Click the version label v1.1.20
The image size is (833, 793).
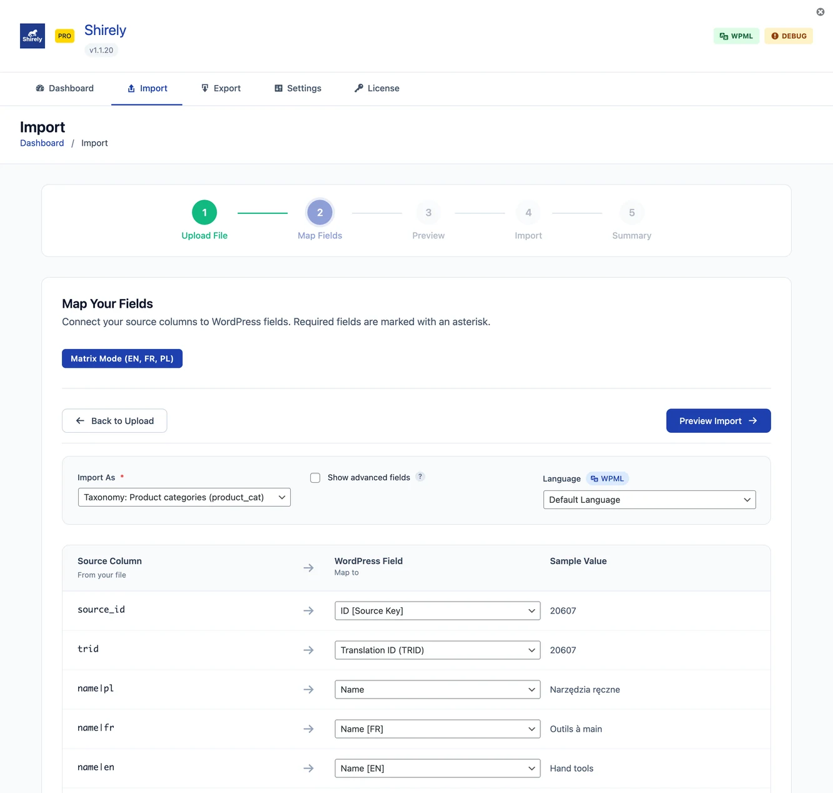[x=101, y=50]
